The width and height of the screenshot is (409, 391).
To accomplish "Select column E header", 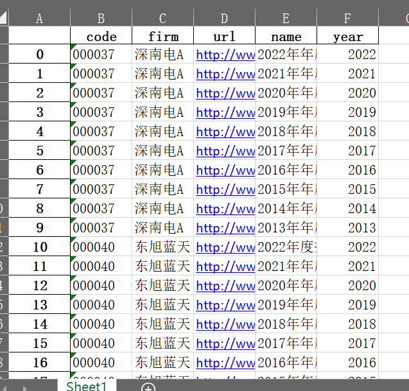I will point(286,18).
